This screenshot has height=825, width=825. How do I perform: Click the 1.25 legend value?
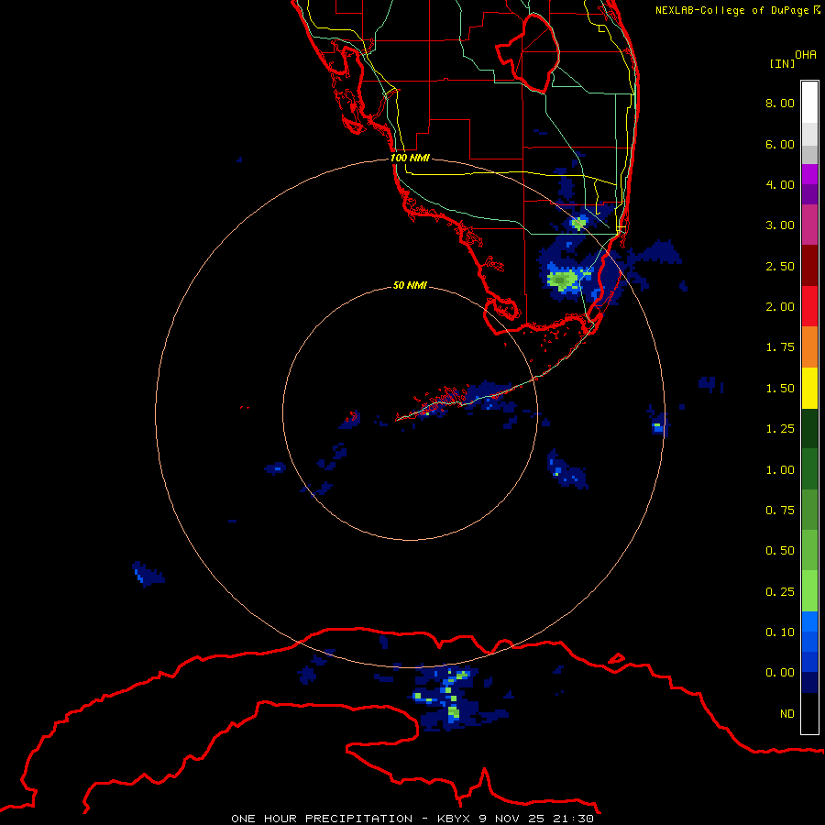780,429
